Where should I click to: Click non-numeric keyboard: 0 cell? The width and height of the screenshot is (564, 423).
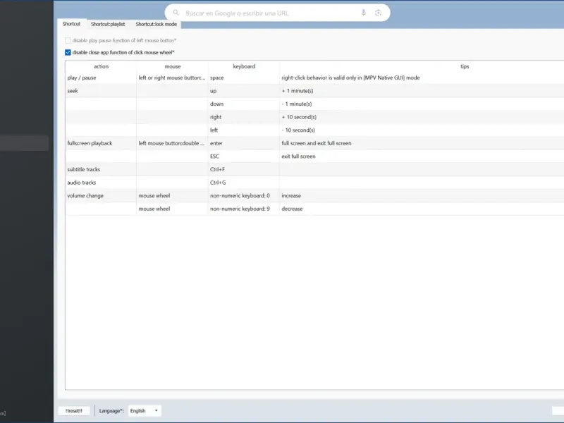[x=244, y=196]
